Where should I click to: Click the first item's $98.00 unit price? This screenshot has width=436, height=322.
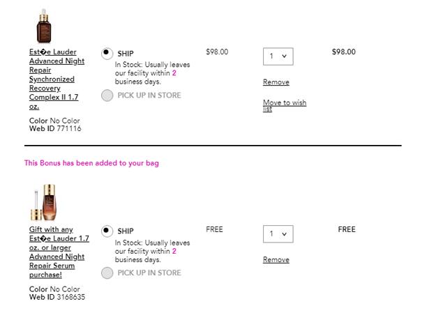tap(217, 52)
